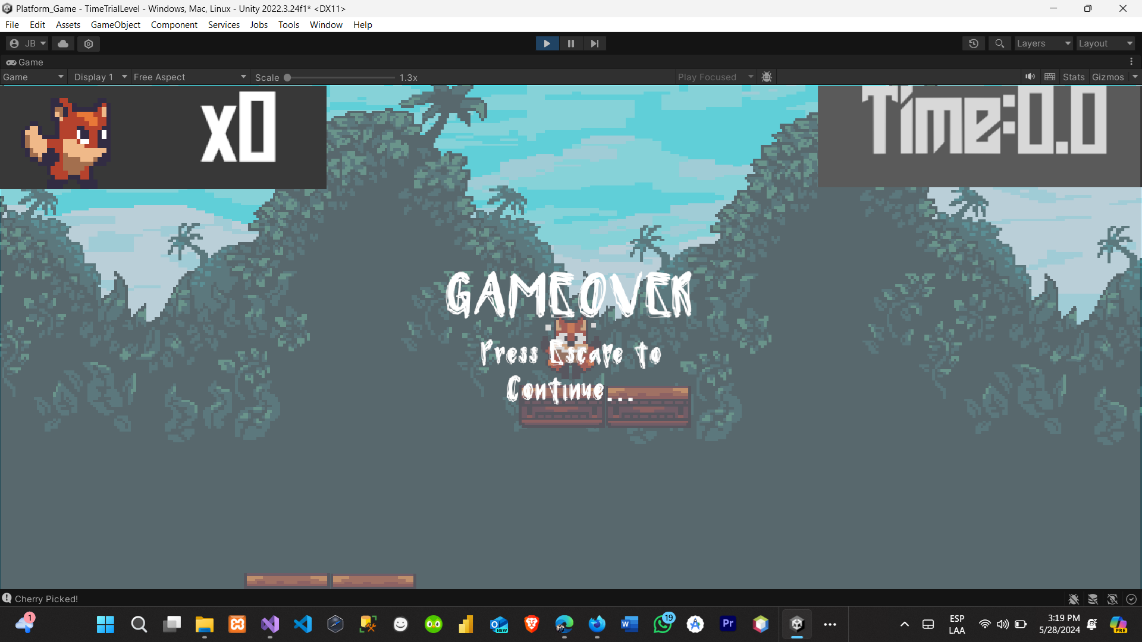Toggle the mute audio button in Game view
The height and width of the screenshot is (642, 1142).
(x=1030, y=76)
